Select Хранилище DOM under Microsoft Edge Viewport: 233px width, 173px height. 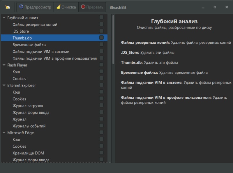point(28,153)
